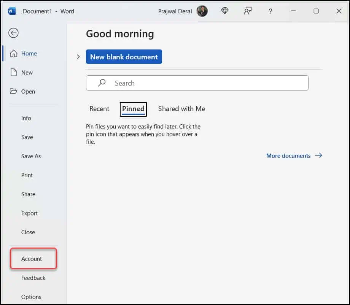
Task: Click the Open label in sidebar
Action: click(28, 92)
